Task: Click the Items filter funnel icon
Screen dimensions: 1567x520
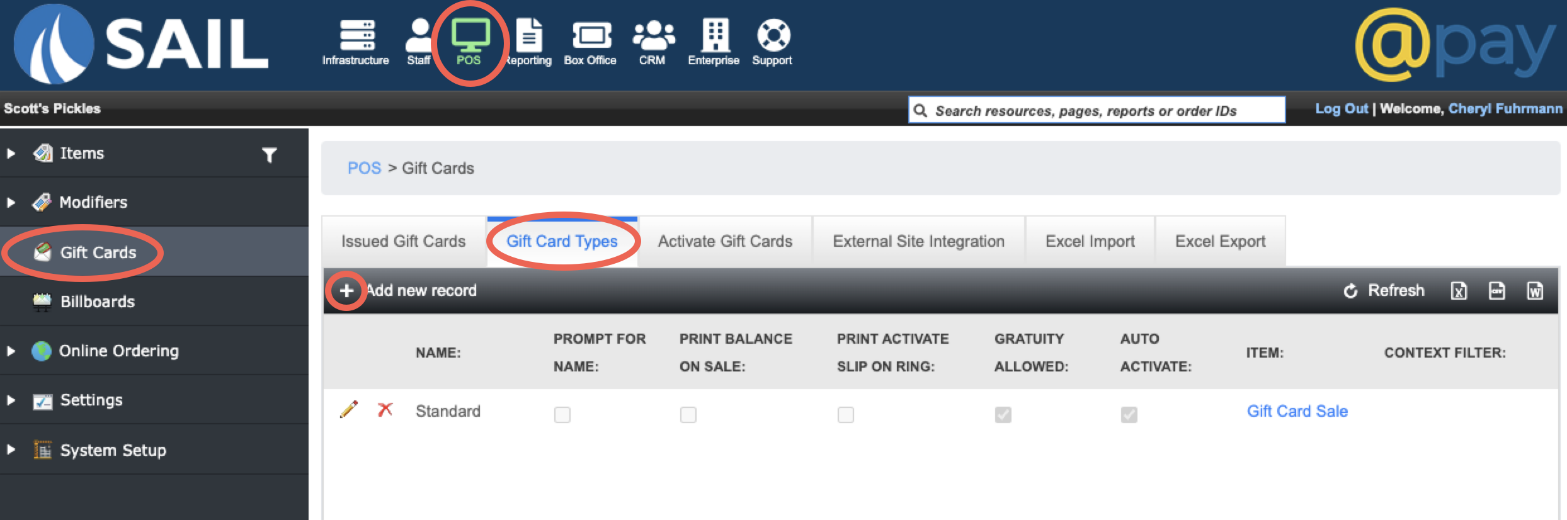Action: [x=270, y=155]
